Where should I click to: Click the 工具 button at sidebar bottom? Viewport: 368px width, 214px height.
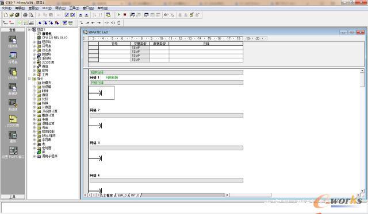[13, 197]
